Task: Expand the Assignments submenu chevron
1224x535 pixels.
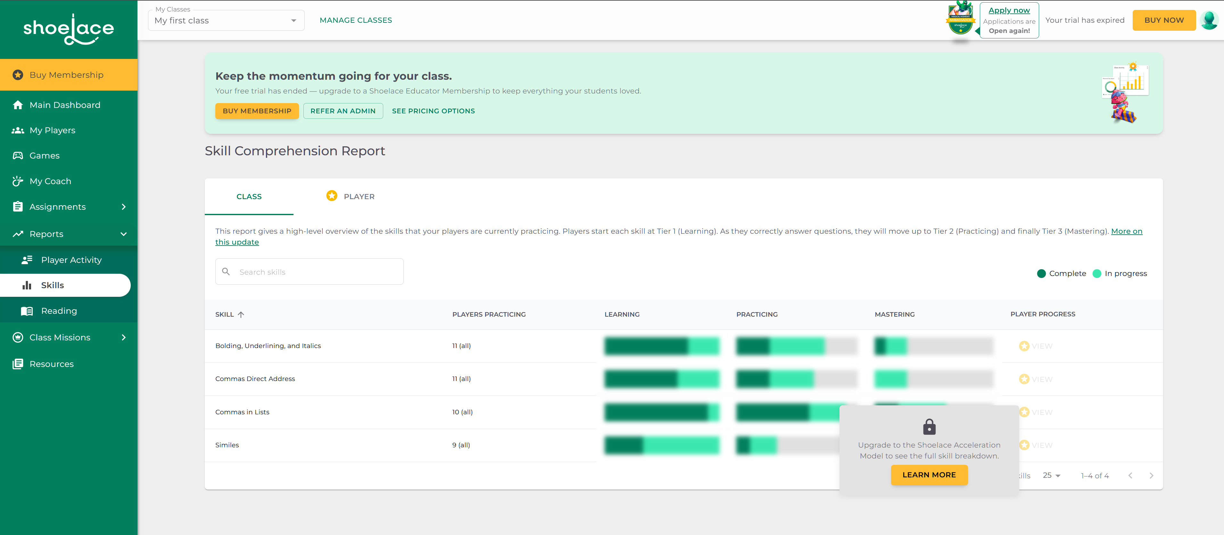Action: (124, 207)
